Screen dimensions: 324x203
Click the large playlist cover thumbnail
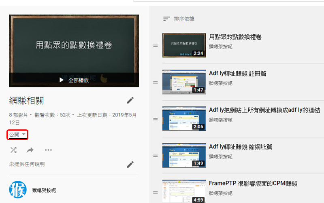74,51
